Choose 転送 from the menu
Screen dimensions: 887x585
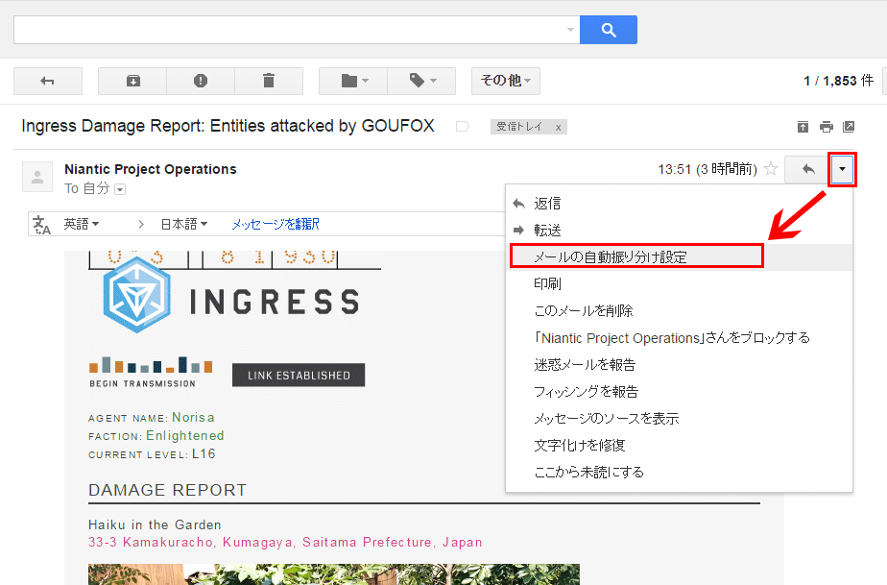(x=547, y=231)
